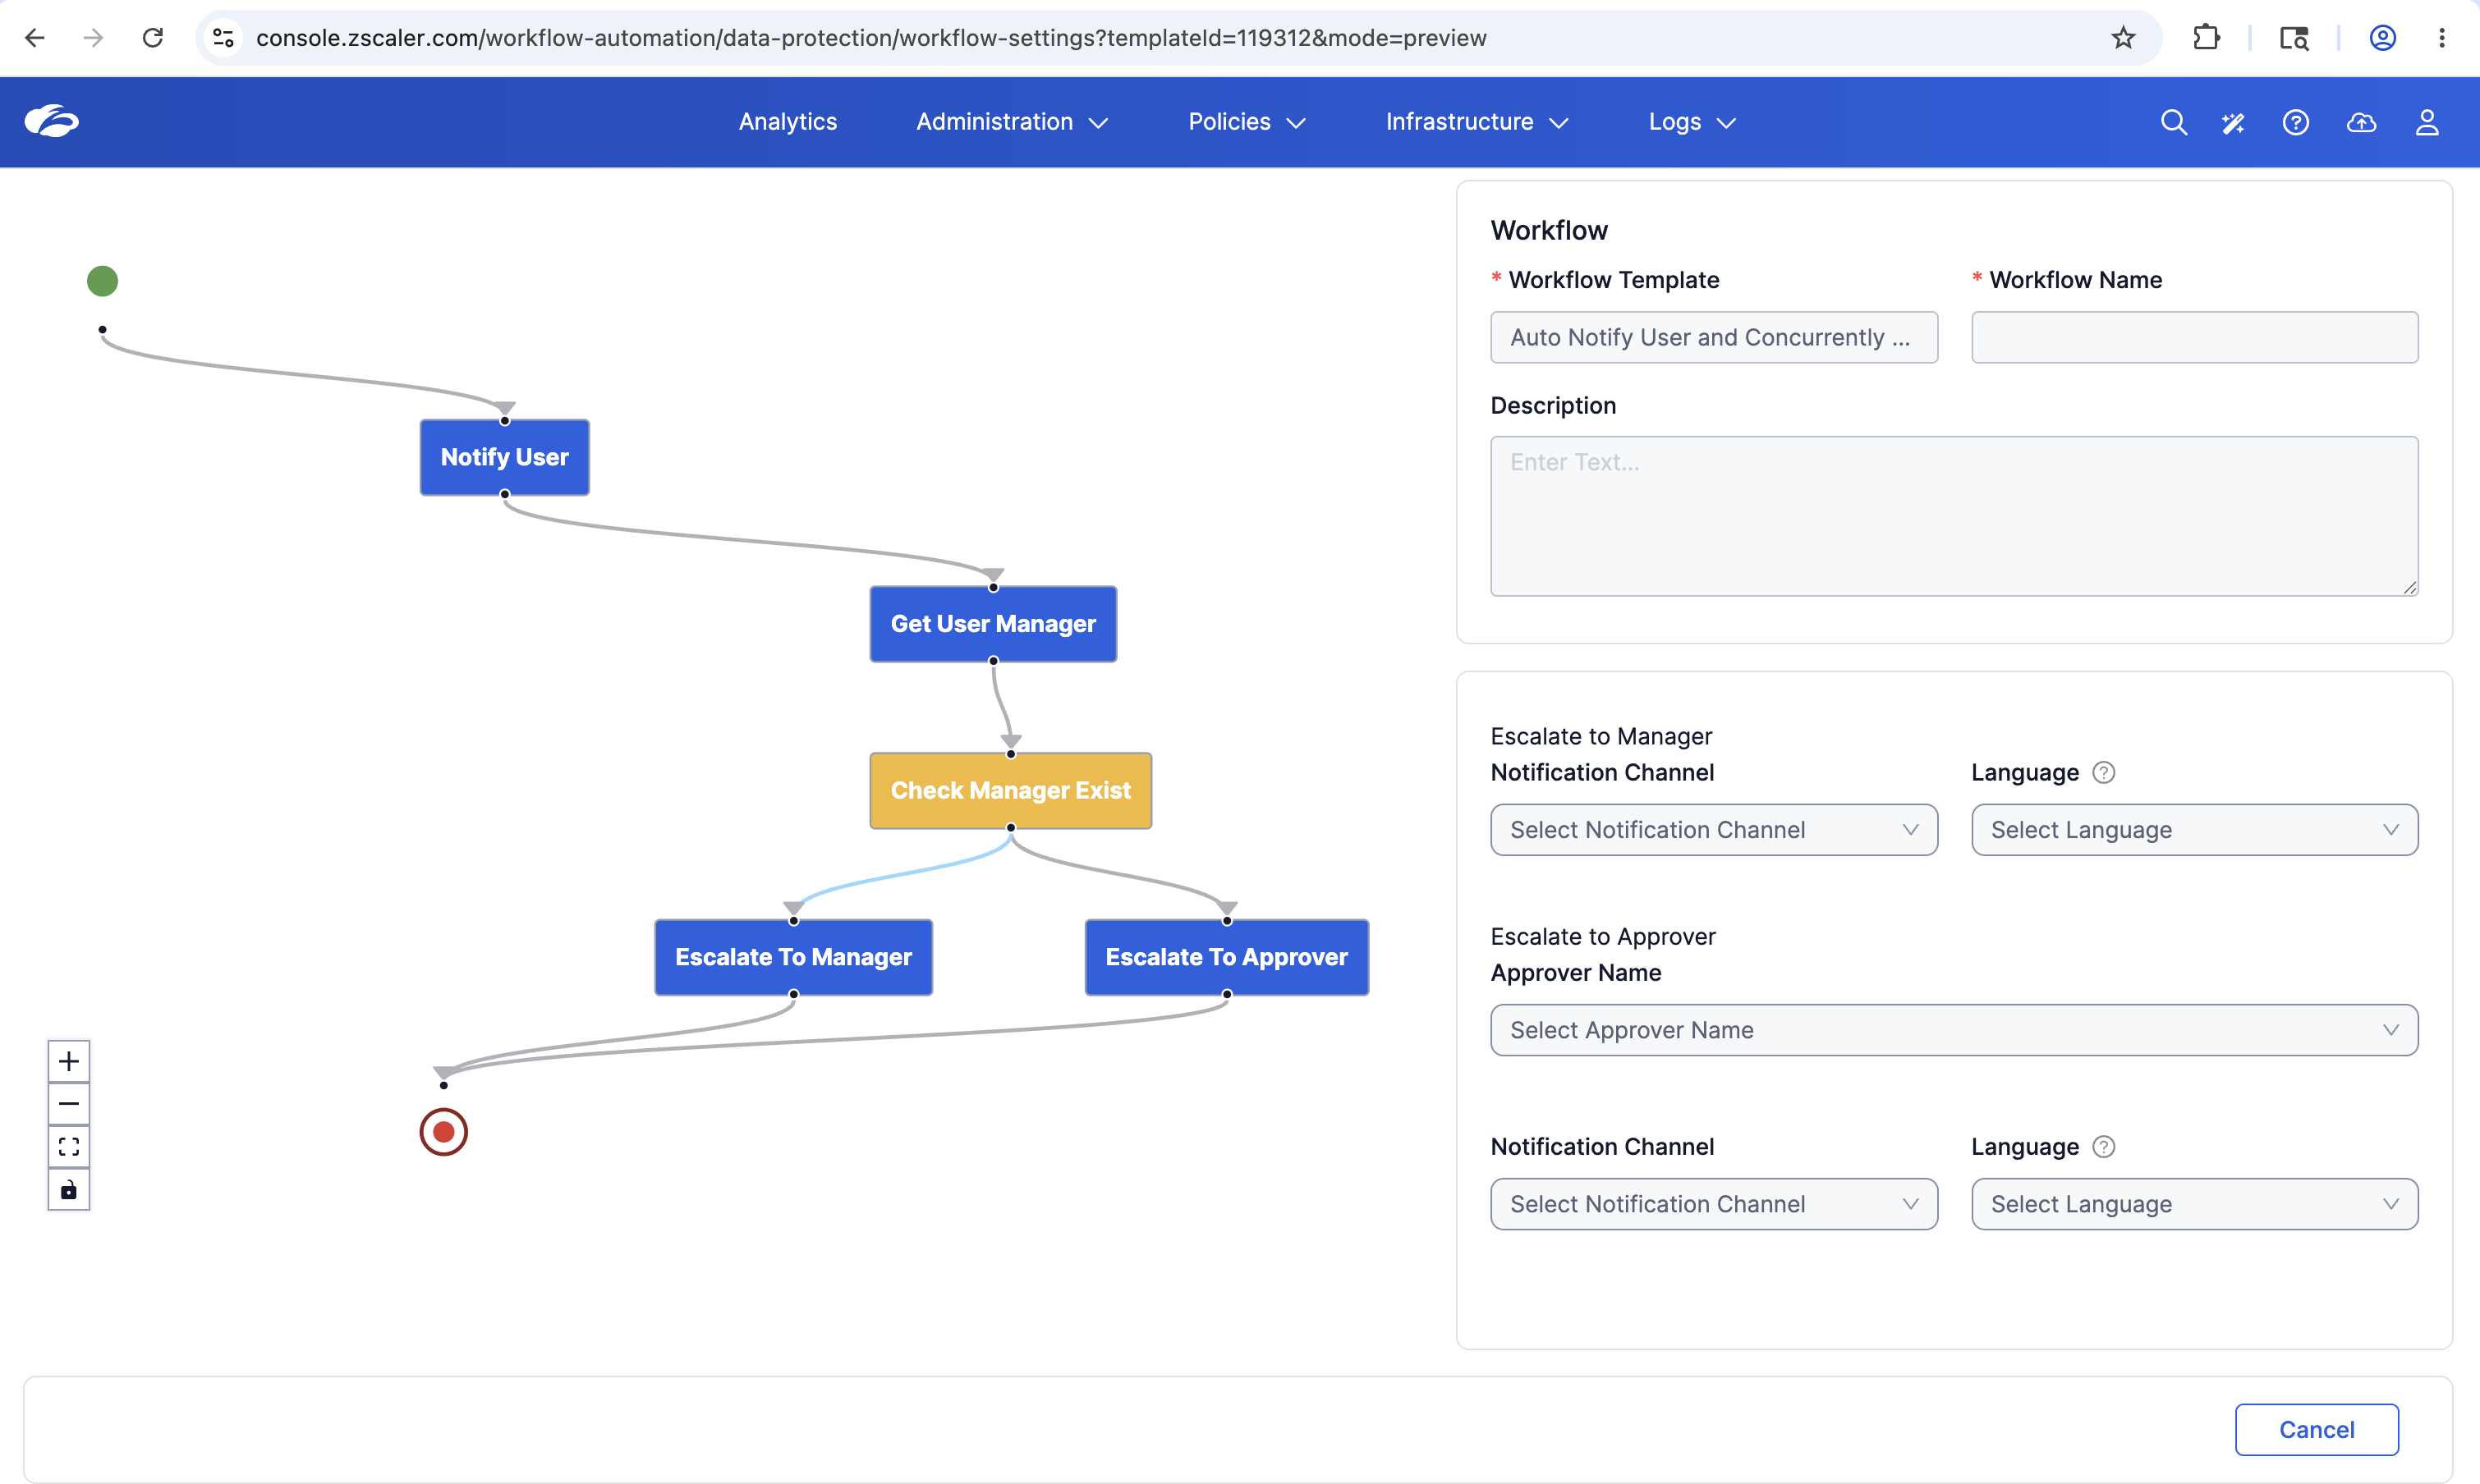Screen dimensions: 2480x1484
Task: Click the help icon beside Escalate to Manager Language
Action: [x=2104, y=773]
